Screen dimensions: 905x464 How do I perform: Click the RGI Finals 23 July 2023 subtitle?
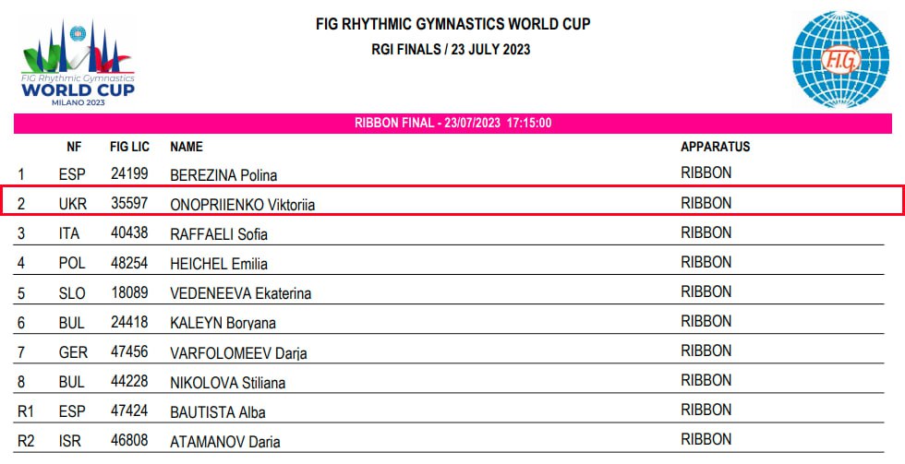click(x=451, y=50)
